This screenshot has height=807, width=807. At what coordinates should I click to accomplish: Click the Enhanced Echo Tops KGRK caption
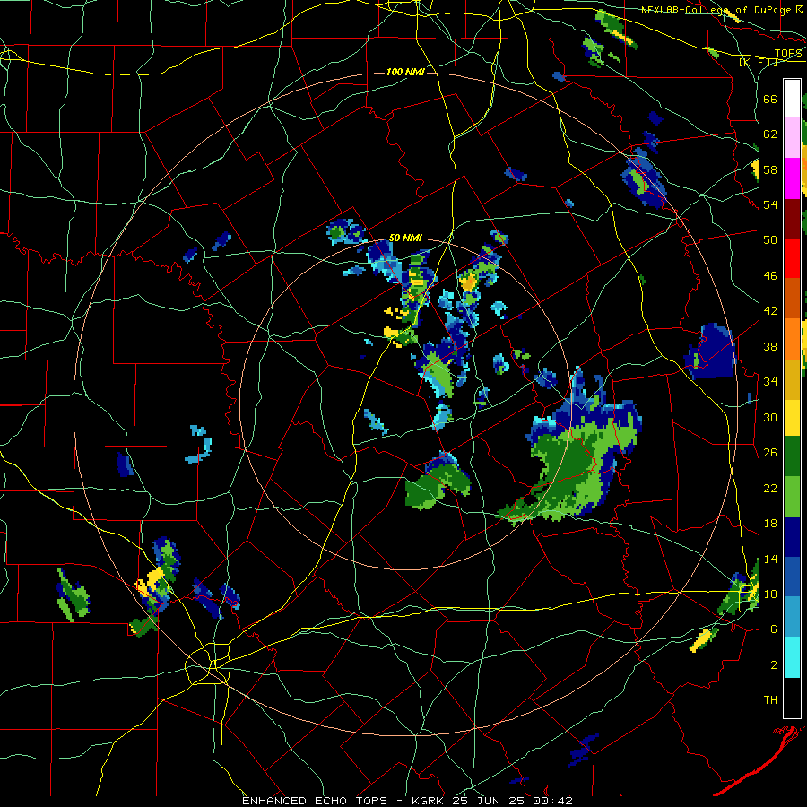click(407, 801)
